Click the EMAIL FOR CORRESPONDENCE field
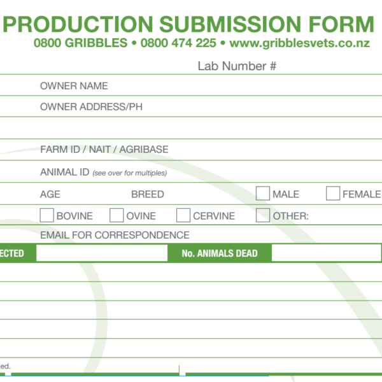 click(x=286, y=235)
